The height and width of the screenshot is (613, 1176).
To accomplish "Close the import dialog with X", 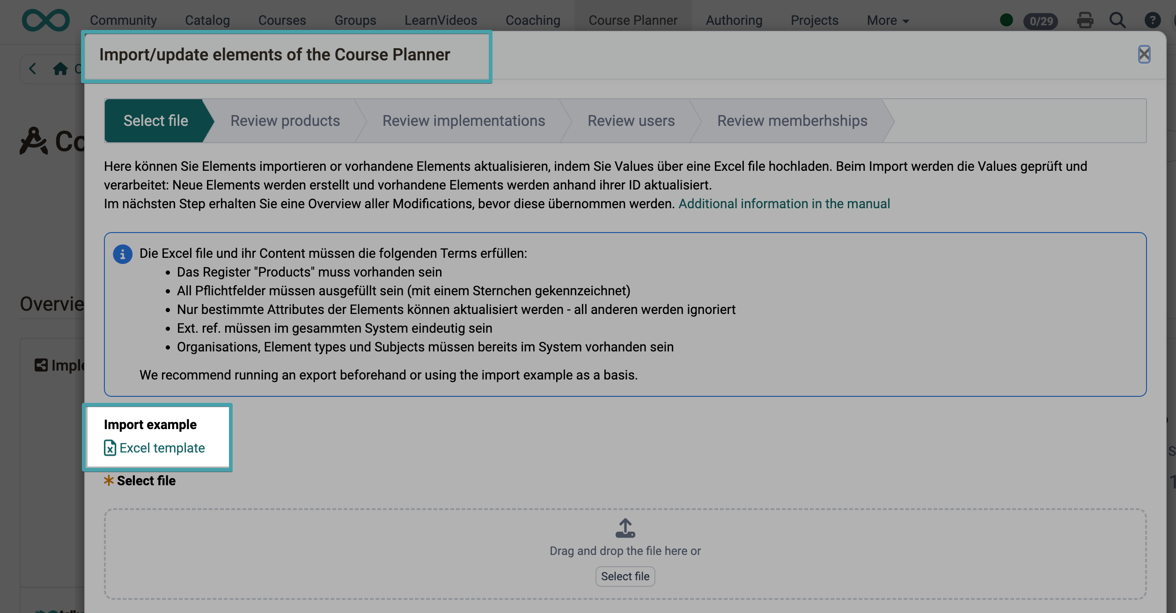I will click(1144, 54).
